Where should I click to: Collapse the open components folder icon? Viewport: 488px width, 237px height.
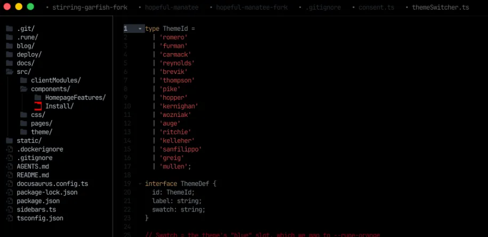click(x=23, y=89)
